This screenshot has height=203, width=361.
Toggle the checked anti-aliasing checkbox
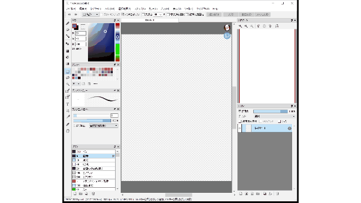tap(123, 15)
